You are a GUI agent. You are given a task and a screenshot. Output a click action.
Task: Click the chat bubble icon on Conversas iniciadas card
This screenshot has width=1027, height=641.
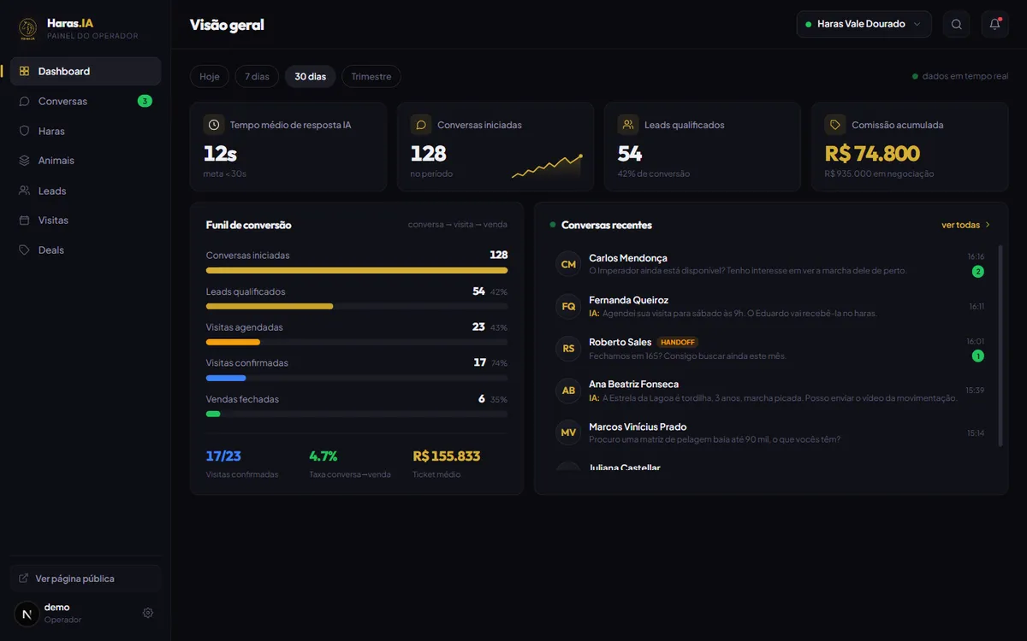(x=421, y=125)
